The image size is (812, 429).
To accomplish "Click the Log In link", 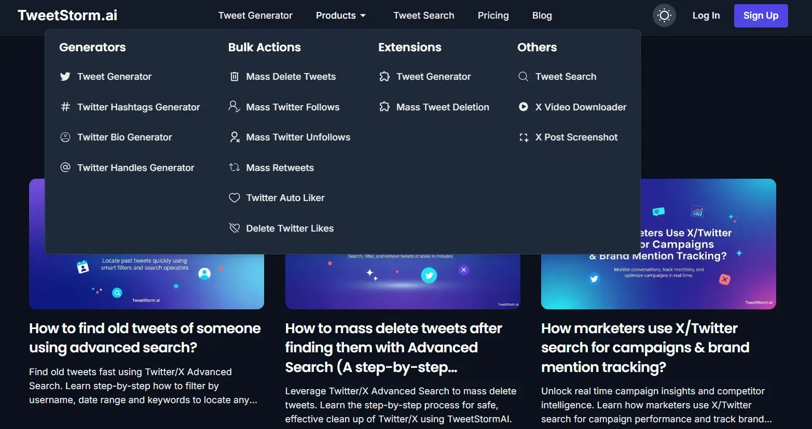I will [706, 15].
